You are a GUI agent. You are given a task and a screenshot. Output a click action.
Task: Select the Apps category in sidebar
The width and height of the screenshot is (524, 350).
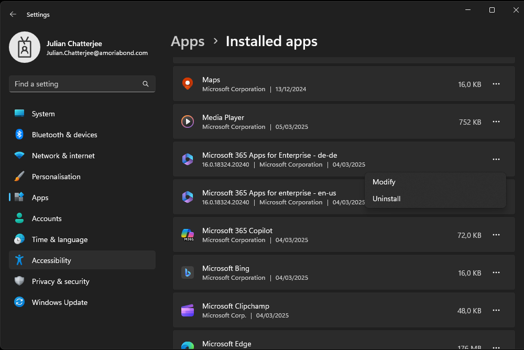click(82, 198)
